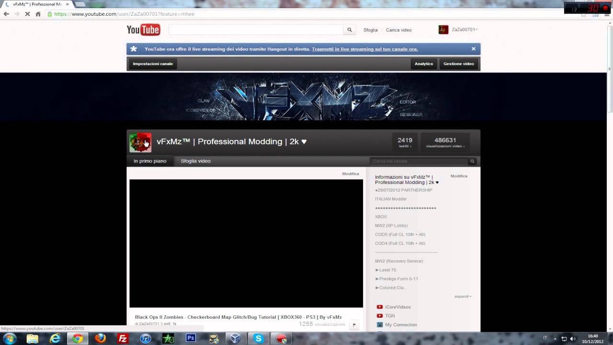
Task: Focus the YouTube search field
Action: [x=256, y=30]
